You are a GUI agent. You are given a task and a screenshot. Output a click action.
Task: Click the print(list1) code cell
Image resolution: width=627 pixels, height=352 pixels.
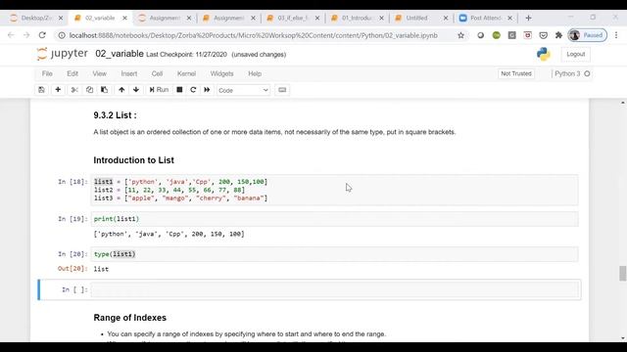coord(335,219)
